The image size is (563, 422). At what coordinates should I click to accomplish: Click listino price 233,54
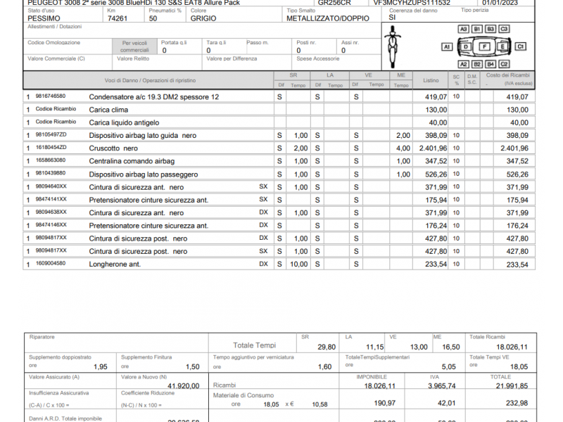(x=436, y=264)
